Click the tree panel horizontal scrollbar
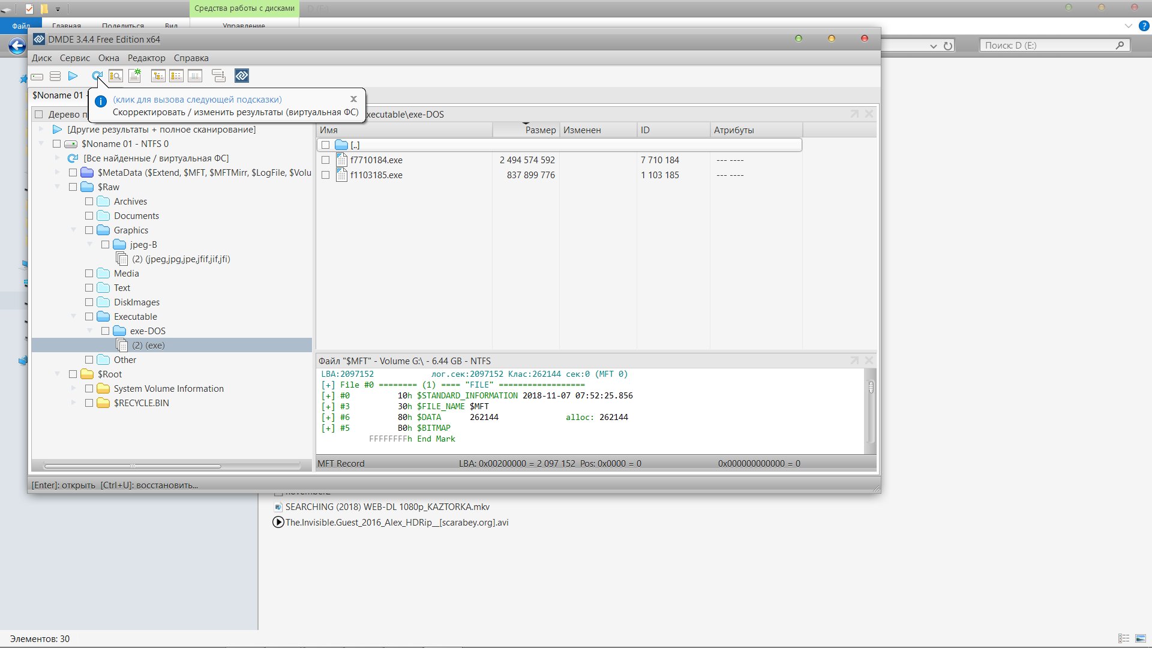 point(132,466)
